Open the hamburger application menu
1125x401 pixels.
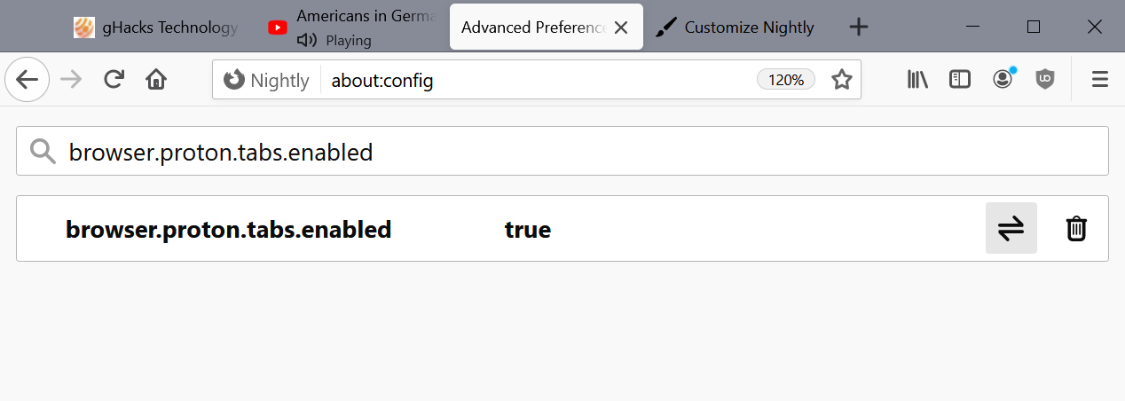click(x=1100, y=80)
